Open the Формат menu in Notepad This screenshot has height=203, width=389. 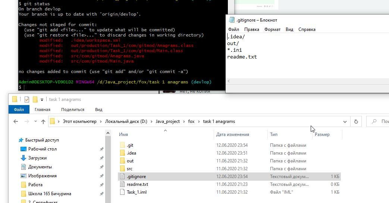coord(272,29)
